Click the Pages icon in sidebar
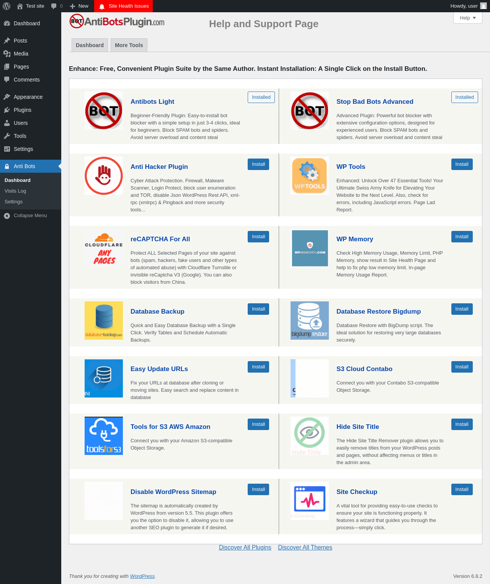Screen dimensions: 490x584 click(x=7, y=67)
